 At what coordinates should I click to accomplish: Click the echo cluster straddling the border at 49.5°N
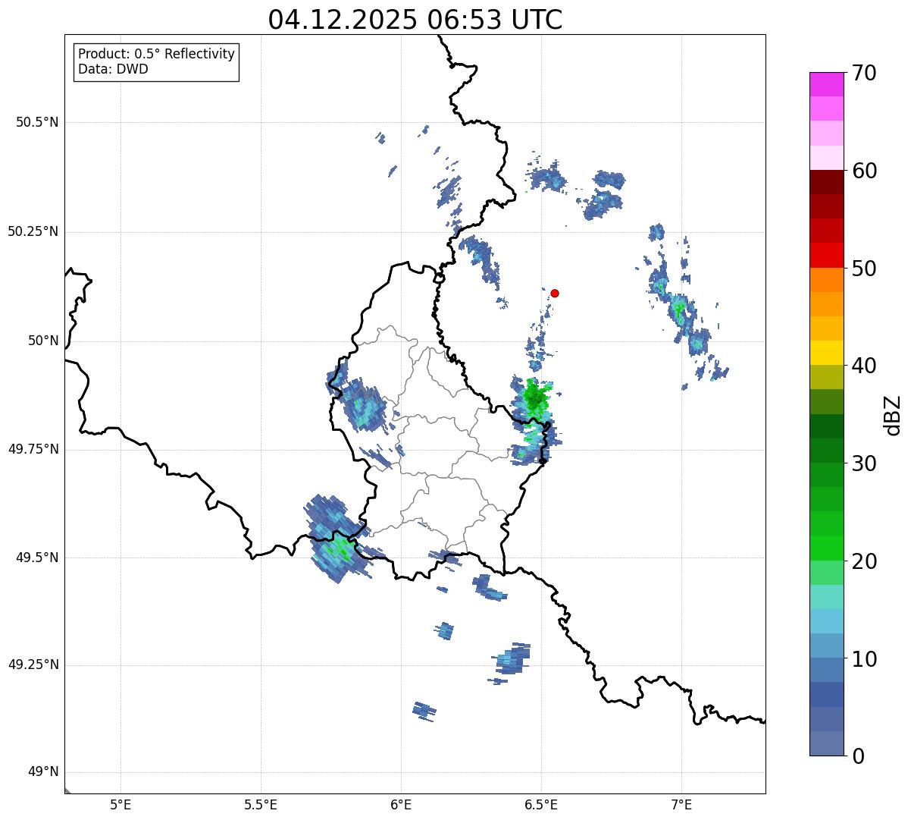click(x=337, y=539)
